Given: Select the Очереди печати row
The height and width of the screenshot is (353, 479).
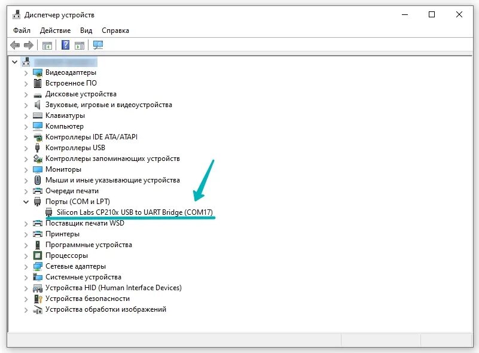Looking at the screenshot, I should pyautogui.click(x=72, y=191).
